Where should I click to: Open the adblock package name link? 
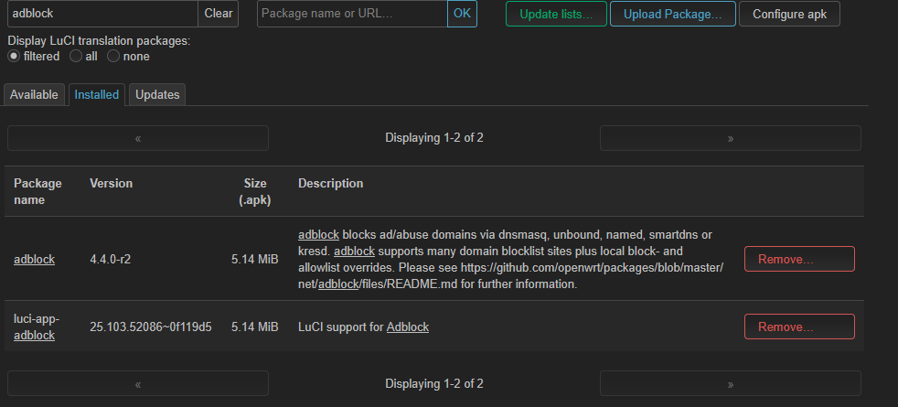point(35,260)
